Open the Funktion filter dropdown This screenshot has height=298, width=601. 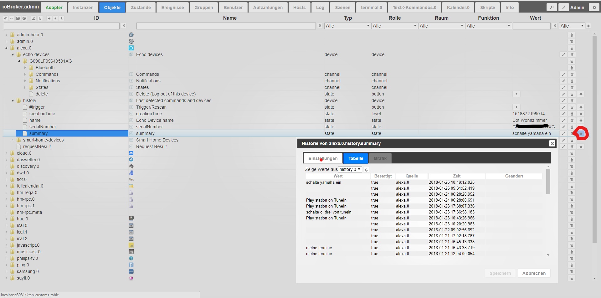pyautogui.click(x=488, y=26)
